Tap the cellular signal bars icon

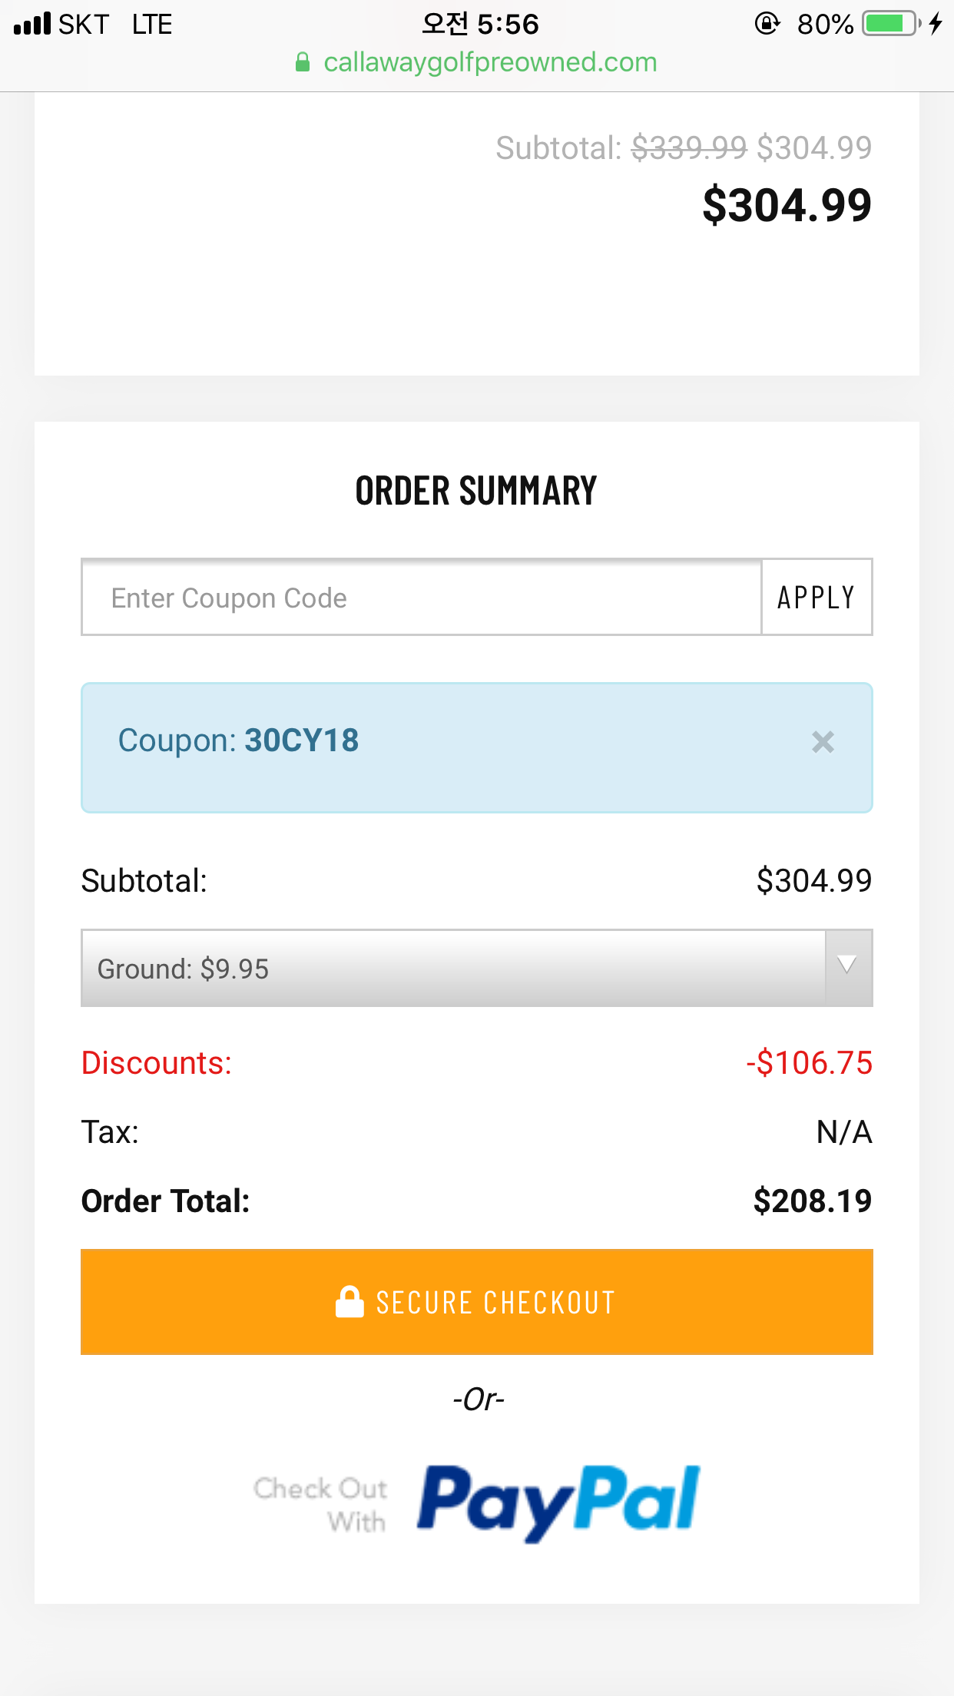(x=32, y=24)
